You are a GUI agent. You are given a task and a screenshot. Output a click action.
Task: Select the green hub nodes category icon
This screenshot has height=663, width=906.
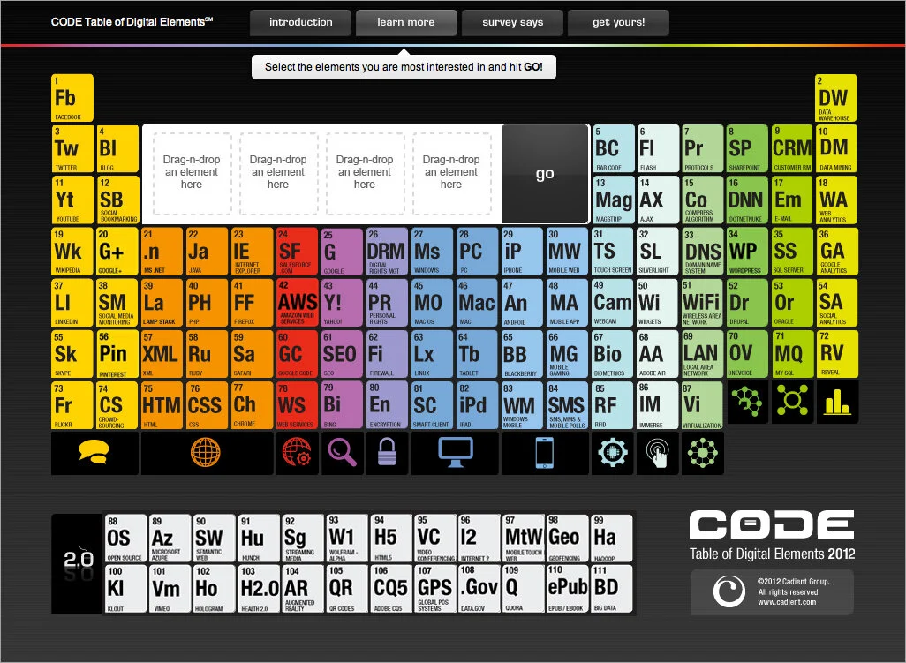(x=793, y=402)
